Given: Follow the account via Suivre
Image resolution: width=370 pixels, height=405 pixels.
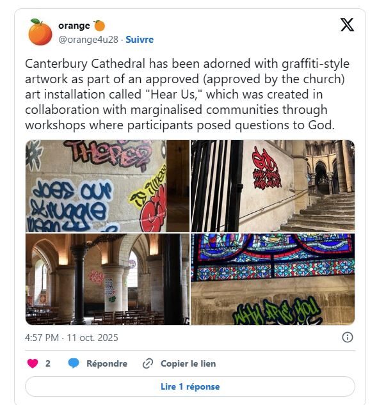Looking at the screenshot, I should [140, 40].
